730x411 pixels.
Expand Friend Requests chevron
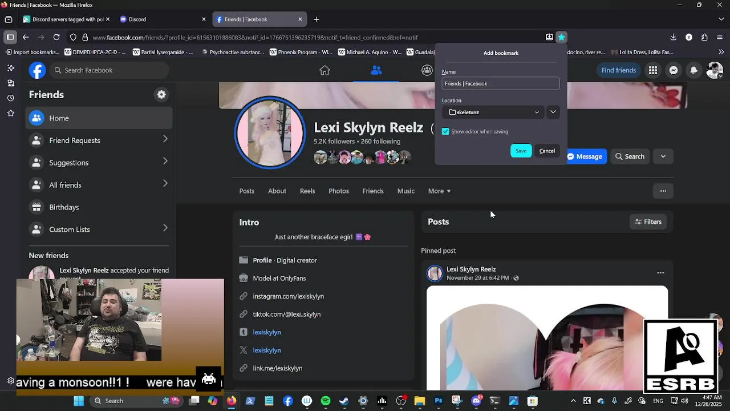coord(165,139)
